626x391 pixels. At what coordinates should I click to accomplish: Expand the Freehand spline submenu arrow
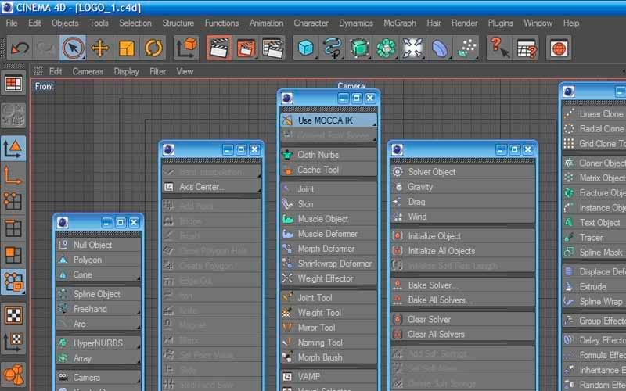(x=139, y=312)
